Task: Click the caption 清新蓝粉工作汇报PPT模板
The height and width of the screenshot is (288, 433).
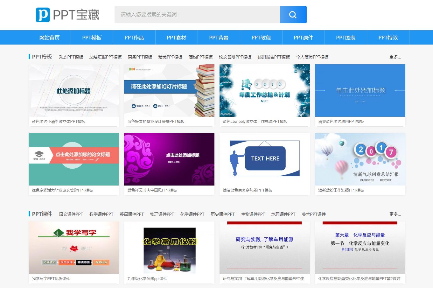Action: point(341,190)
